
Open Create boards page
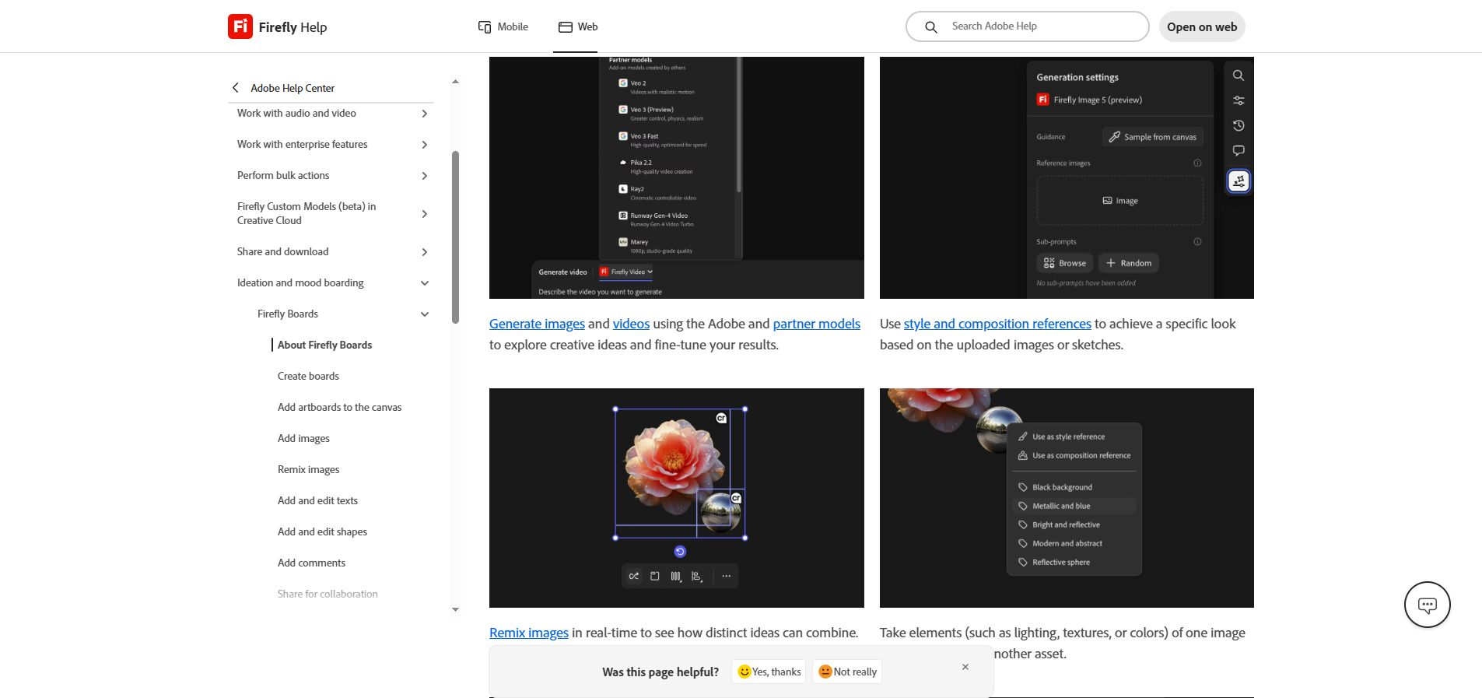308,376
